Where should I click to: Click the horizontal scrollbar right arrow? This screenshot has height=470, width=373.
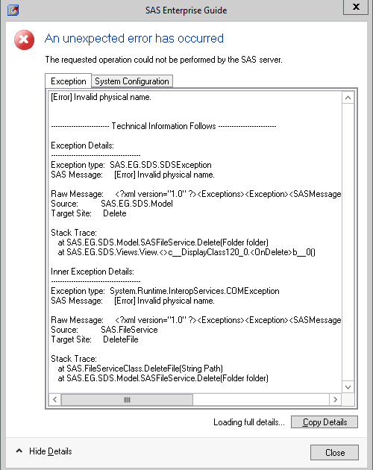click(335, 400)
